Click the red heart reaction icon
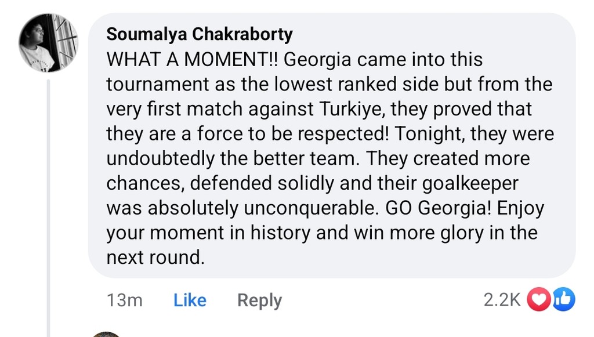 pos(537,299)
